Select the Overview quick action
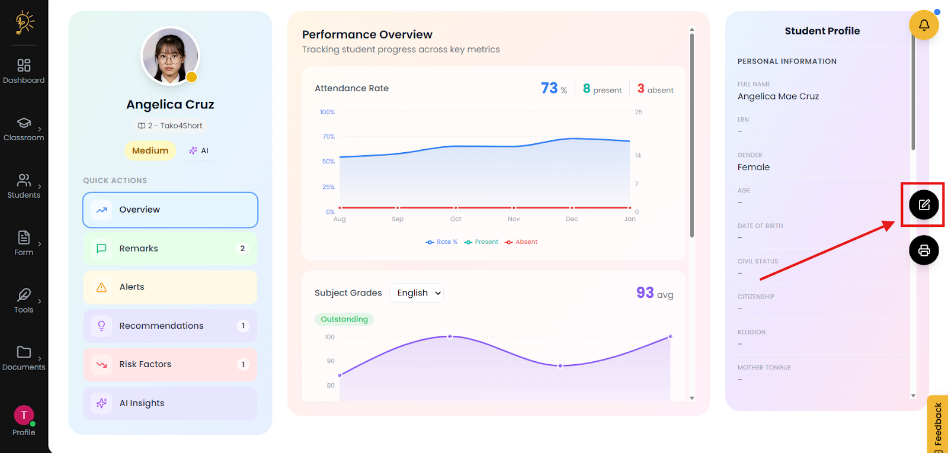This screenshot has width=948, height=453. point(170,210)
